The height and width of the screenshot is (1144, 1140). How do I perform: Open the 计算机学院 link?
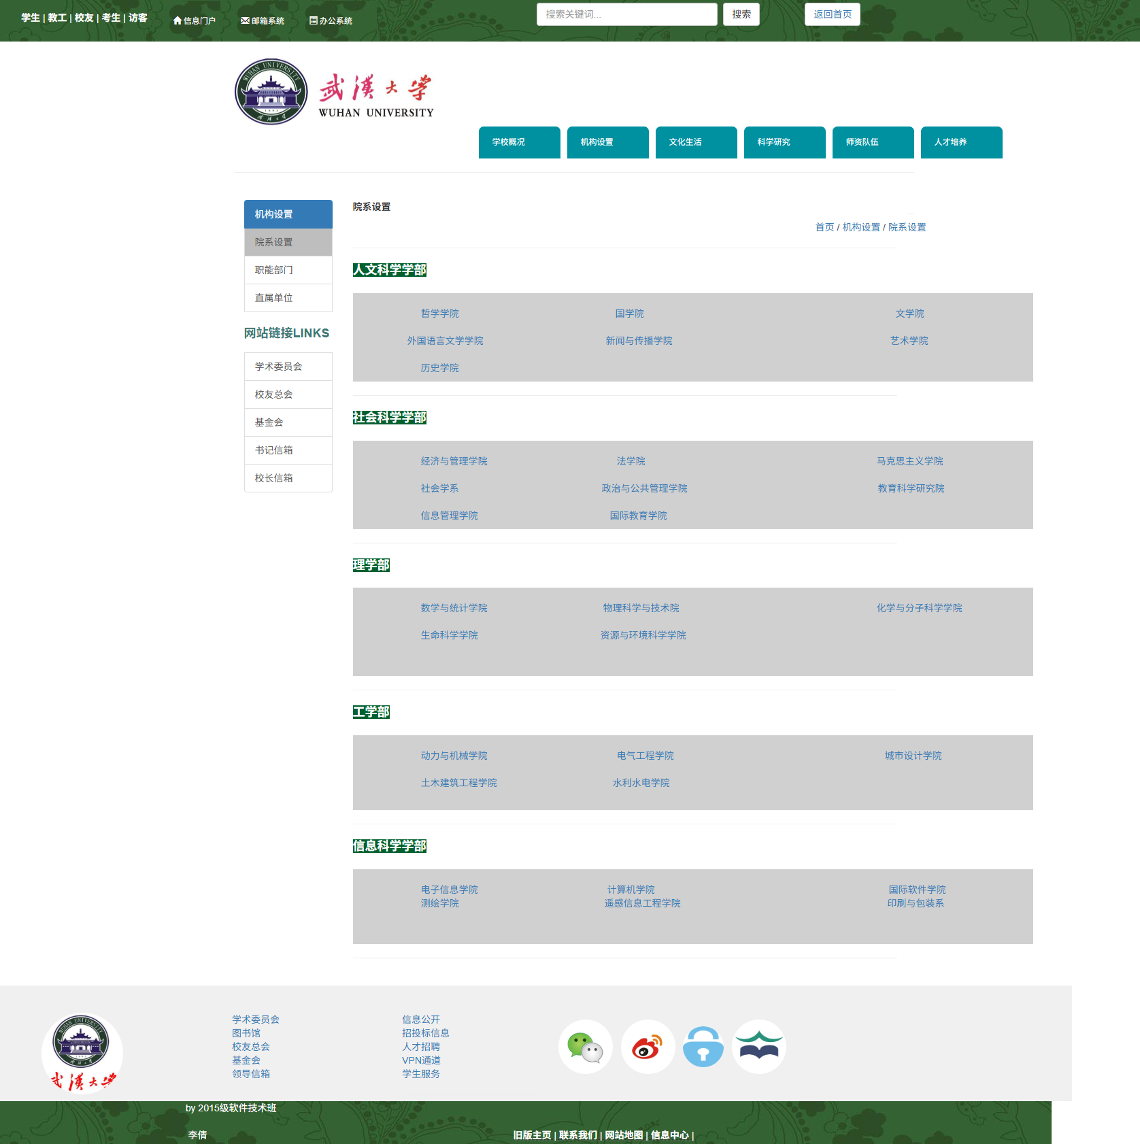[631, 890]
